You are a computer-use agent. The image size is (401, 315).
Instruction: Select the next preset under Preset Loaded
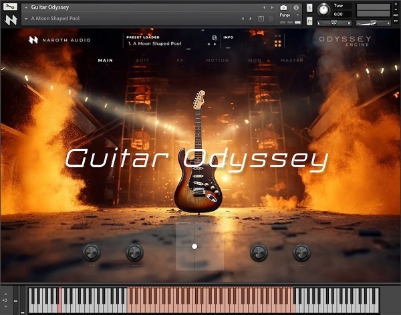click(215, 44)
